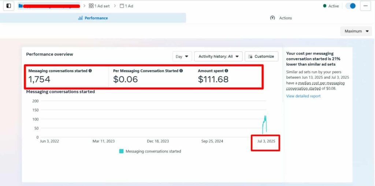Open the View detailed report link
Viewport: 375px width, 186px height.
tap(303, 96)
